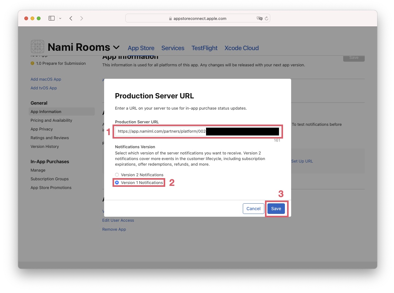Open Version History in sidebar
Screen dimensions: 394x293
click(x=45, y=146)
